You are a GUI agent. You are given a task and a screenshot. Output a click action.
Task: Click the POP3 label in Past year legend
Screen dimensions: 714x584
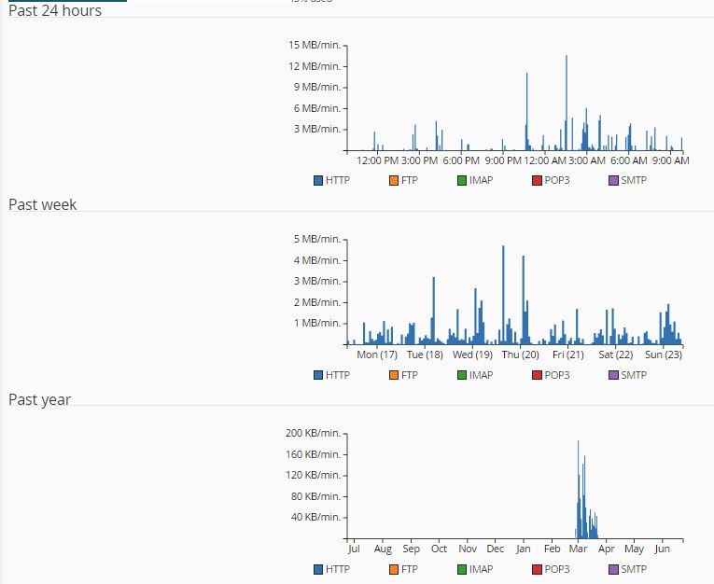tap(557, 569)
